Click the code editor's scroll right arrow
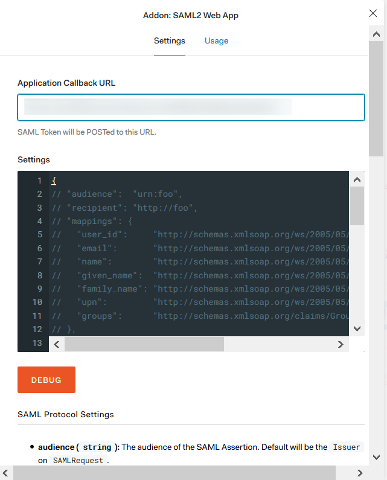 [x=341, y=344]
